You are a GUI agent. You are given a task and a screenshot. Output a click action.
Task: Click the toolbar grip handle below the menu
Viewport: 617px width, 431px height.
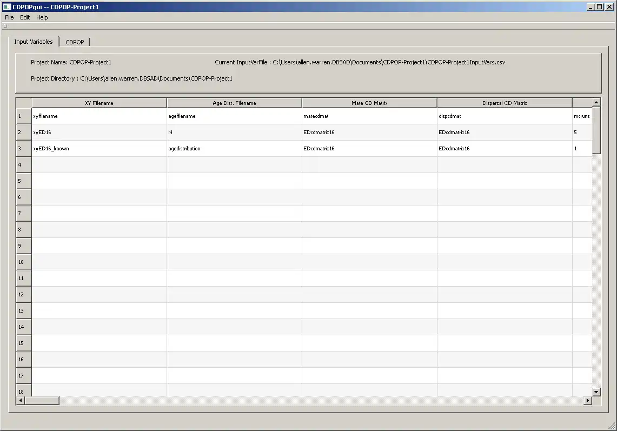point(5,26)
